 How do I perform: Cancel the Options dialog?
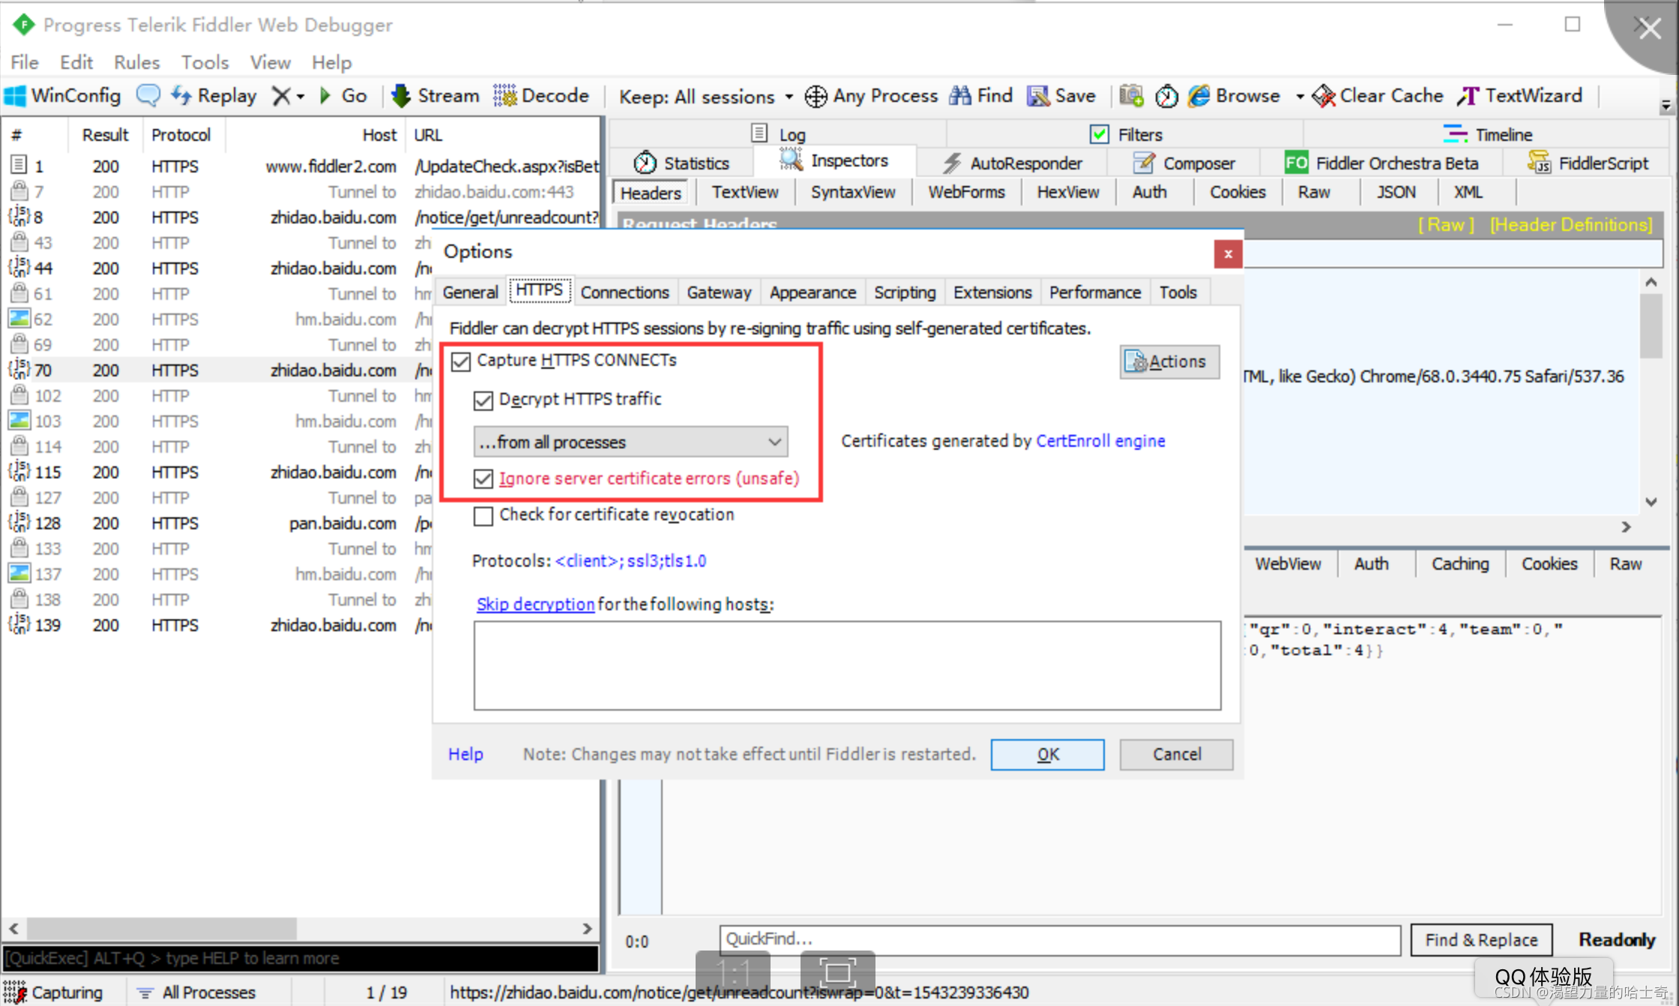pos(1176,754)
